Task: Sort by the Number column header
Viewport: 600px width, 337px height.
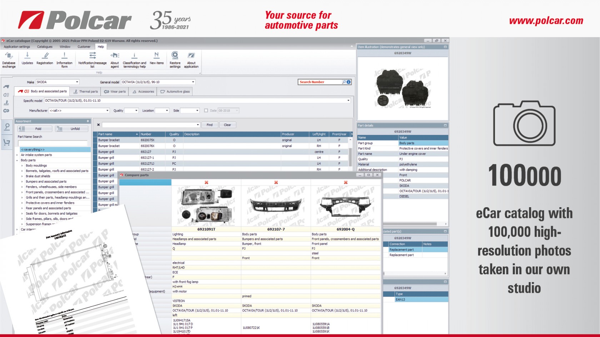Action: click(152, 134)
